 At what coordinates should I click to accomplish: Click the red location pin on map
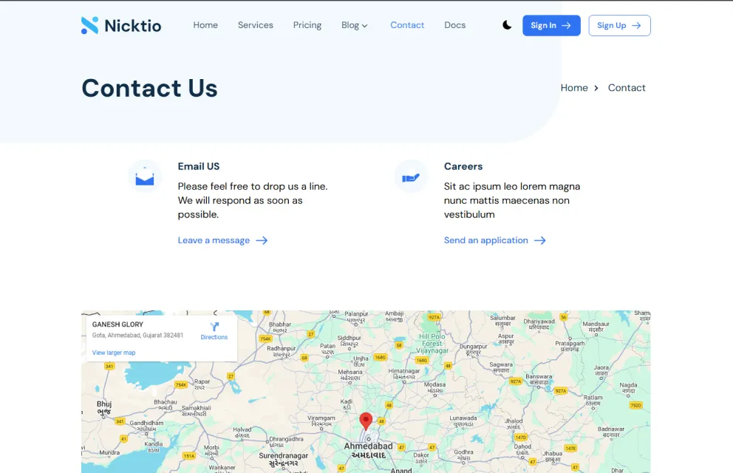366,421
